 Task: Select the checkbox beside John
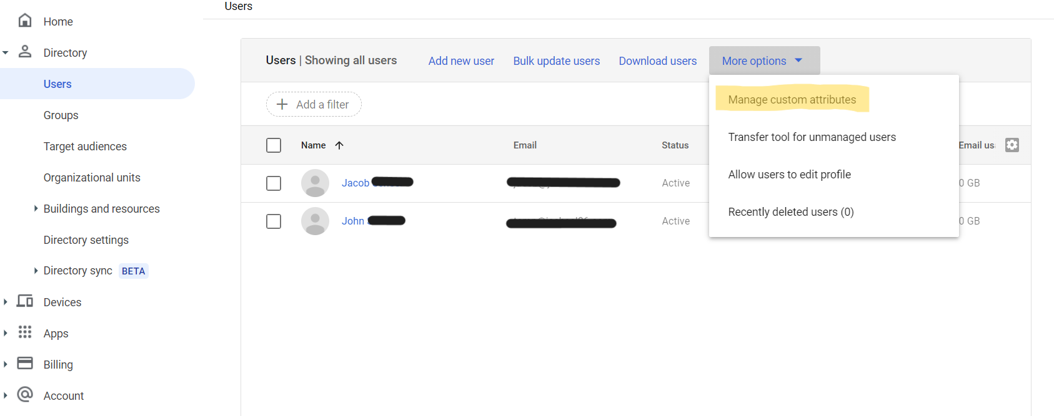274,221
